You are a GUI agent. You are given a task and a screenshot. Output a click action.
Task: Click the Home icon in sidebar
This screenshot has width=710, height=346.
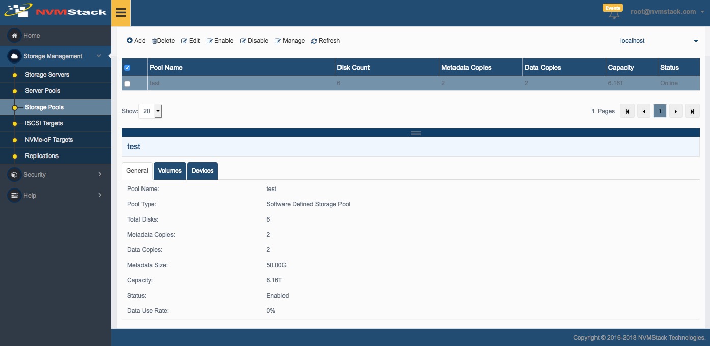pyautogui.click(x=14, y=36)
